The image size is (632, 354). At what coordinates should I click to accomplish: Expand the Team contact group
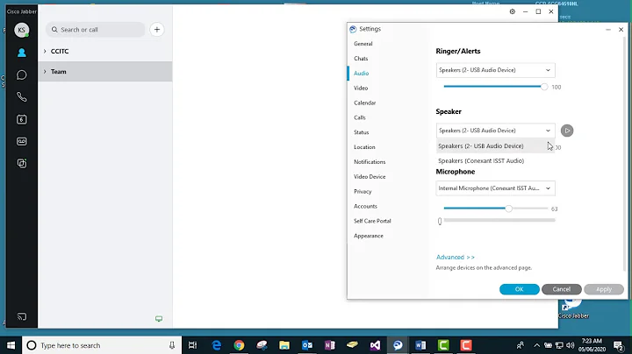[x=45, y=71]
